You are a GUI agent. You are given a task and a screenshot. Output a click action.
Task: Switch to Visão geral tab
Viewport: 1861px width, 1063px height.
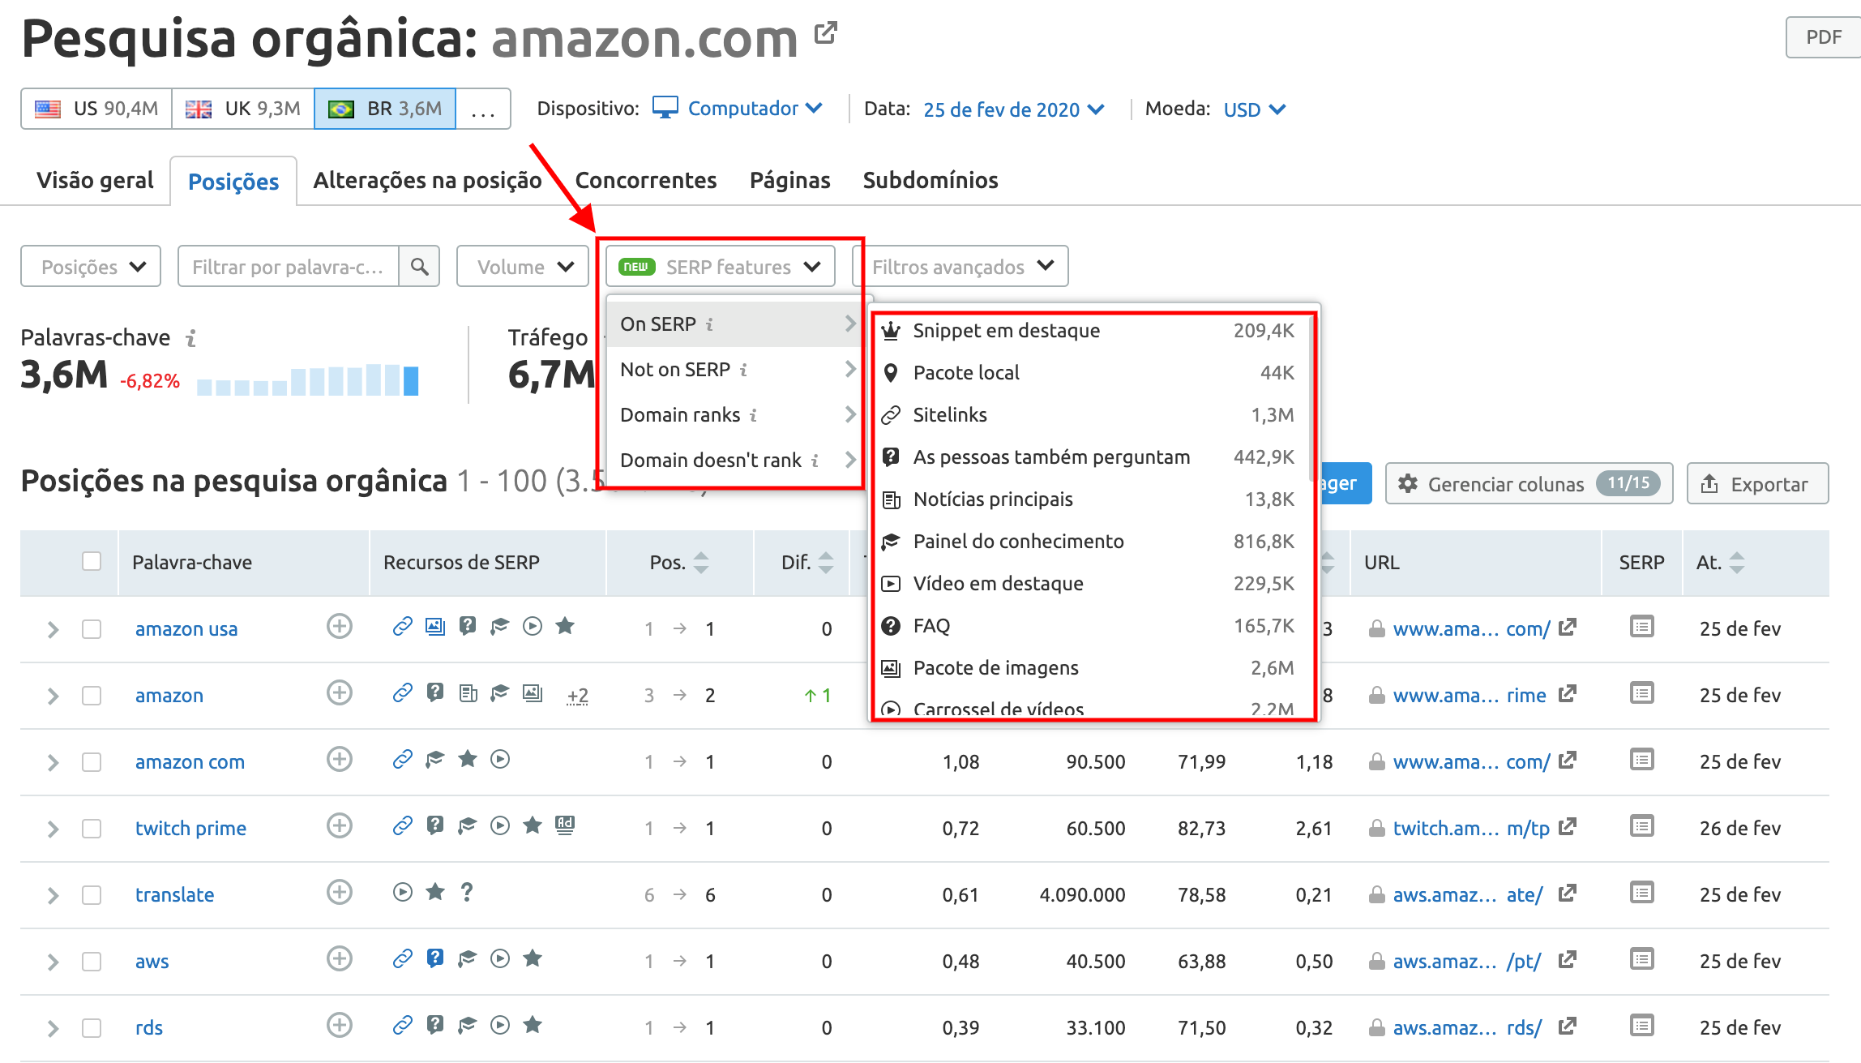click(95, 180)
